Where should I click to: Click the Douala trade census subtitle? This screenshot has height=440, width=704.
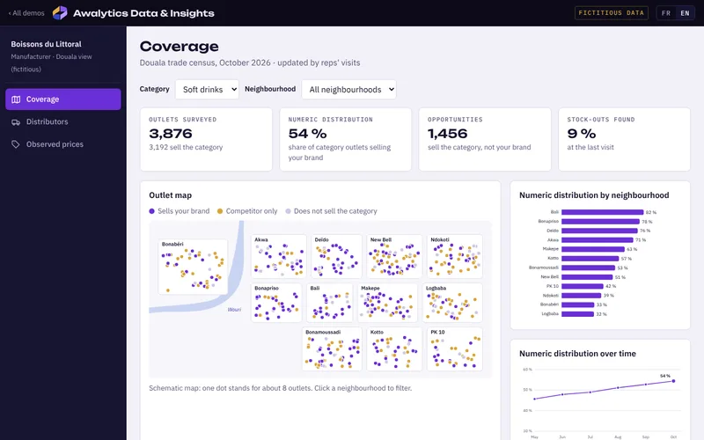coord(250,62)
